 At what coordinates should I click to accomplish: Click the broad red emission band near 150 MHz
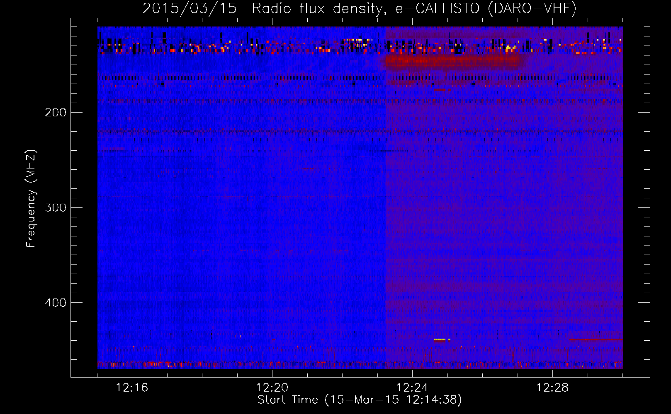pyautogui.click(x=452, y=62)
